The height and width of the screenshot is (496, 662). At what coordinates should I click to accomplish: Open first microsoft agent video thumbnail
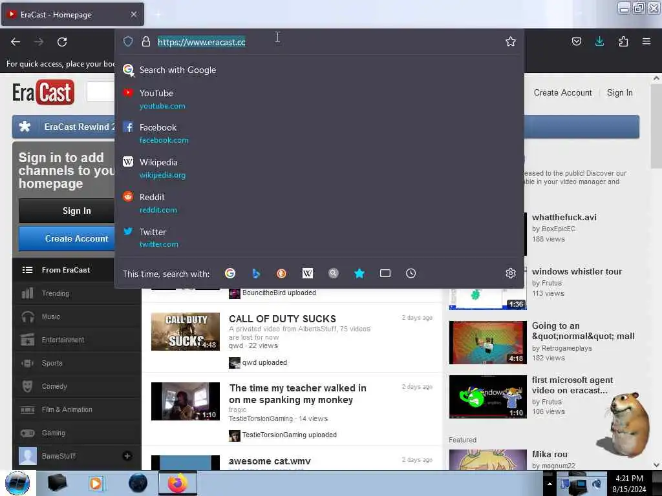coord(487,397)
